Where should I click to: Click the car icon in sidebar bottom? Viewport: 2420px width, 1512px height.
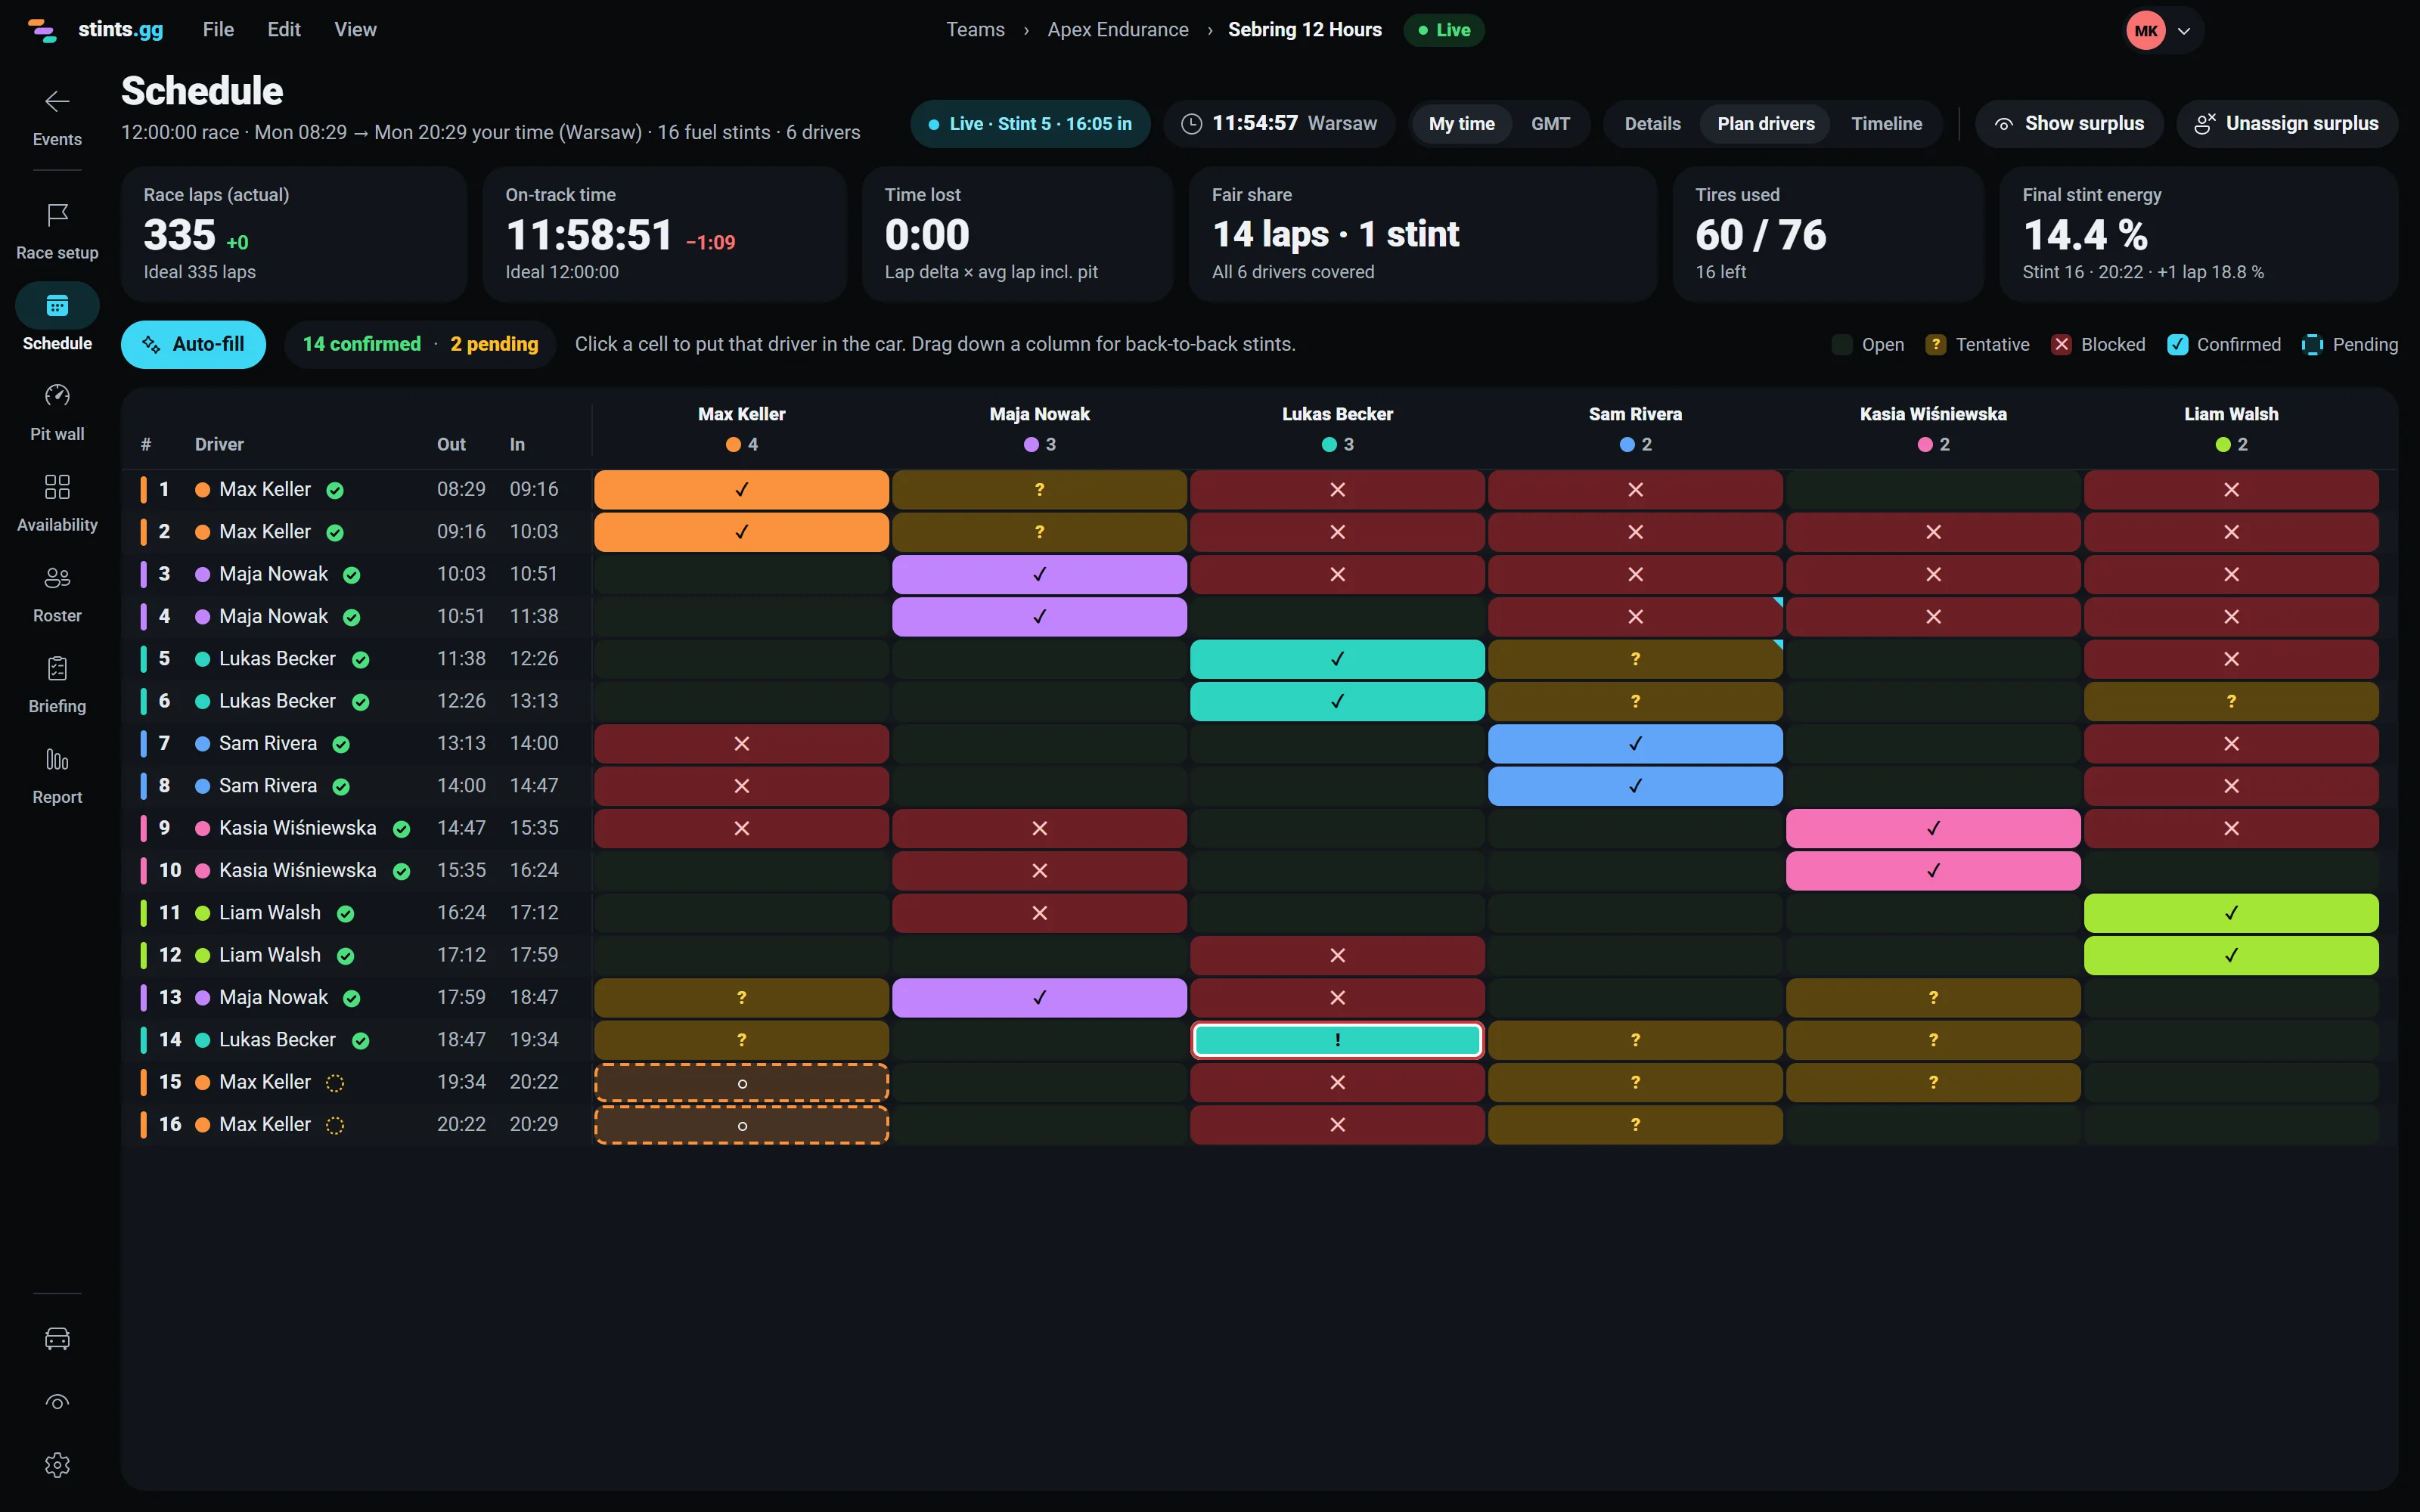click(57, 1338)
